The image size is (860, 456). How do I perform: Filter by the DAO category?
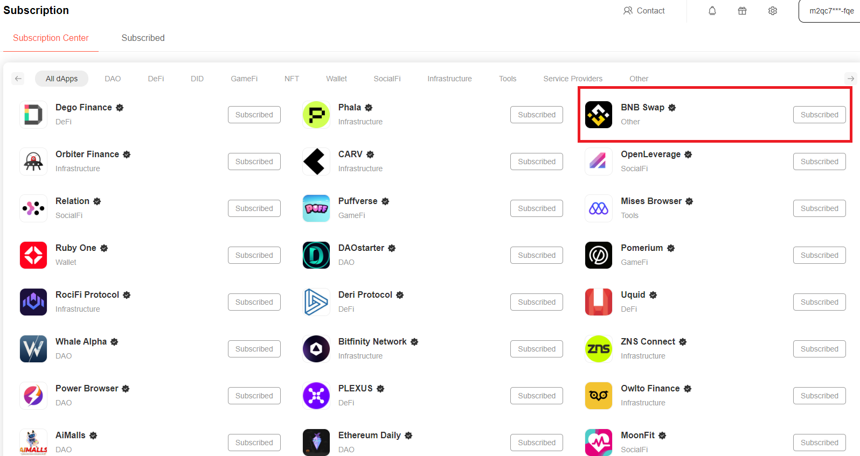[113, 79]
